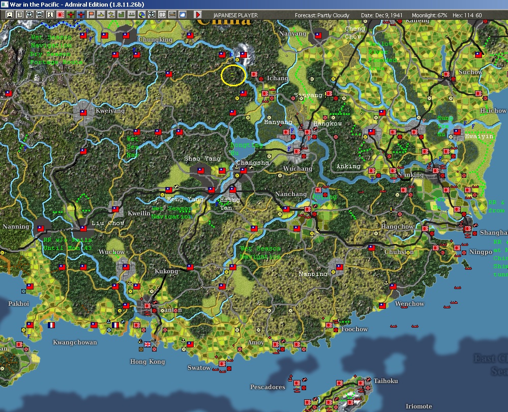
Task: Click the 'Pakhoi' map label
Action: coord(18,304)
